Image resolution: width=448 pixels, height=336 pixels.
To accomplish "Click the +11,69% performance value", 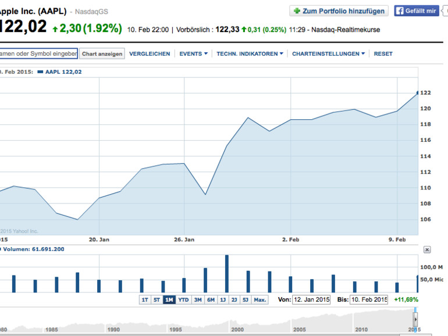I will coord(406,300).
